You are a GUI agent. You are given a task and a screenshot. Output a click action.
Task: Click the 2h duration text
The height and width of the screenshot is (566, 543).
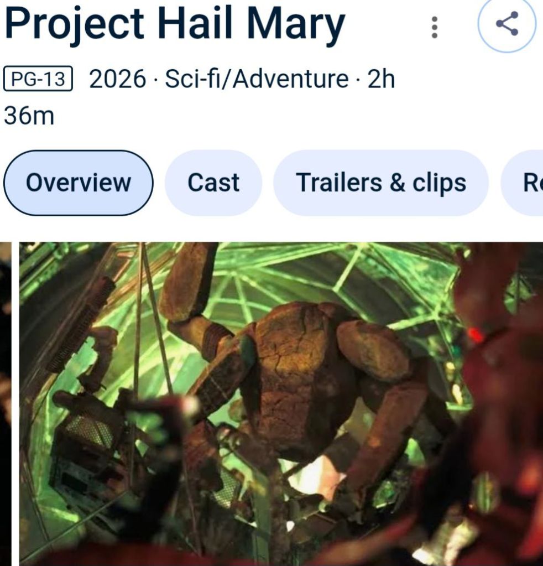coord(381,79)
